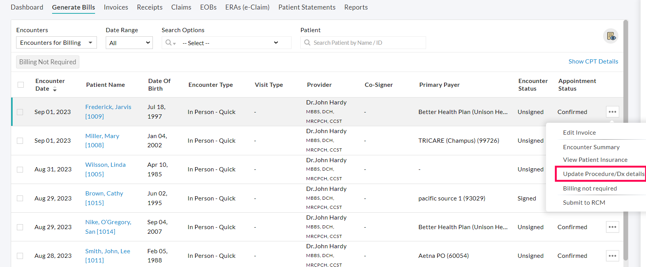Expand the Search Options Select dropdown
The height and width of the screenshot is (267, 646).
[230, 43]
